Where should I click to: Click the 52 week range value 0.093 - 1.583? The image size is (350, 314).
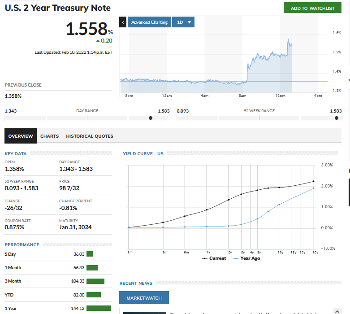[x=22, y=188]
